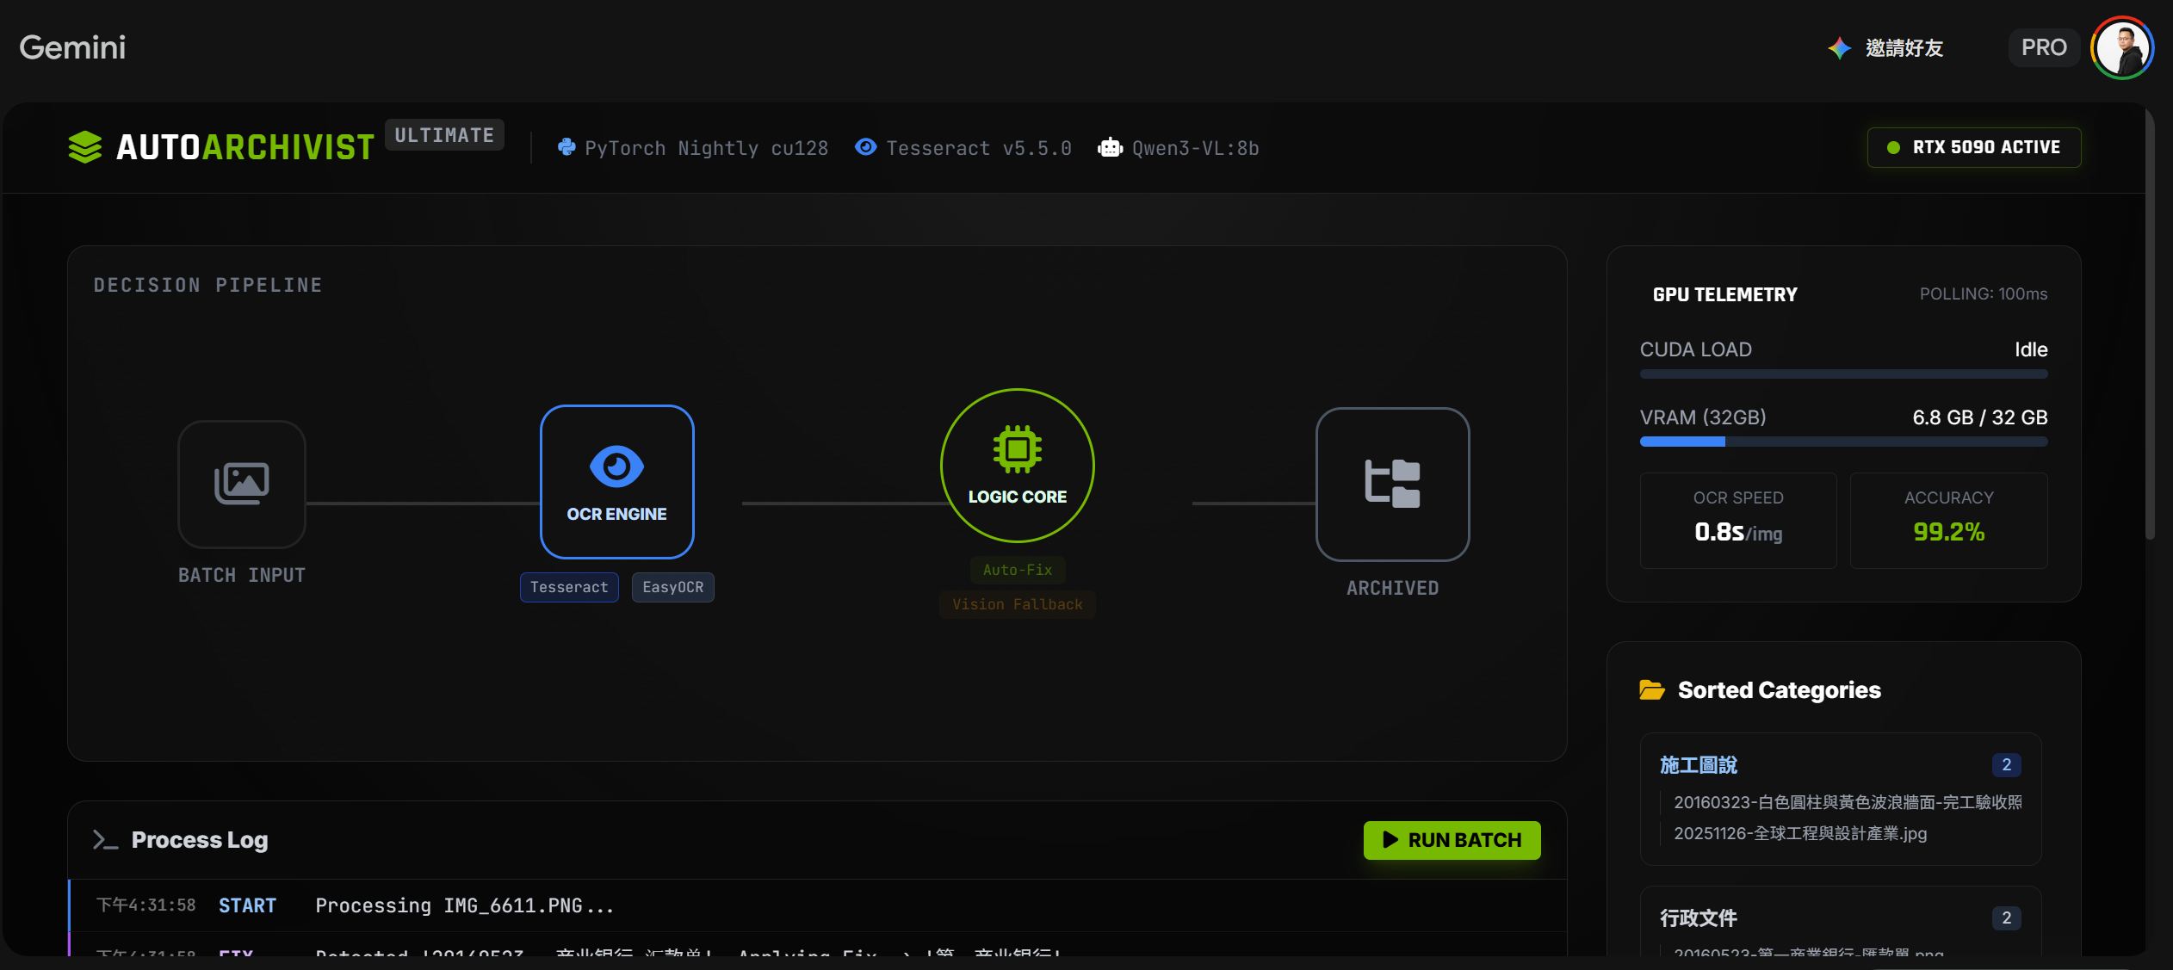Click the Gemini sparkle icon
The height and width of the screenshot is (970, 2173).
[x=1840, y=48]
